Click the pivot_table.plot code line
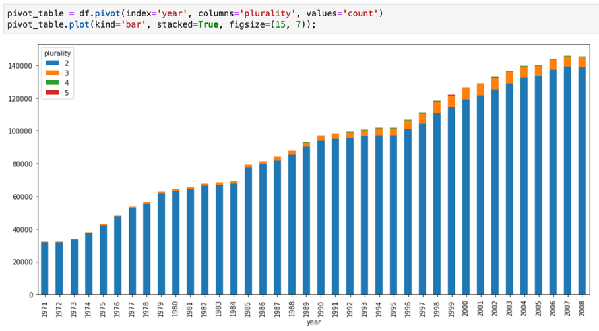The height and width of the screenshot is (331, 599). (x=158, y=24)
